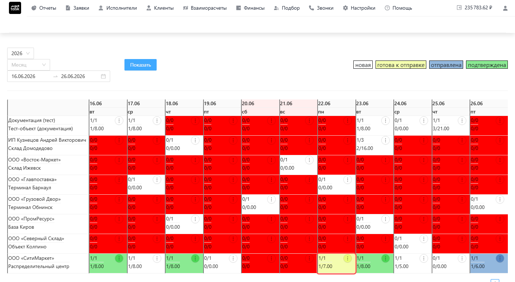
Task: Expand the 2026 year dropdown
Action: point(20,53)
